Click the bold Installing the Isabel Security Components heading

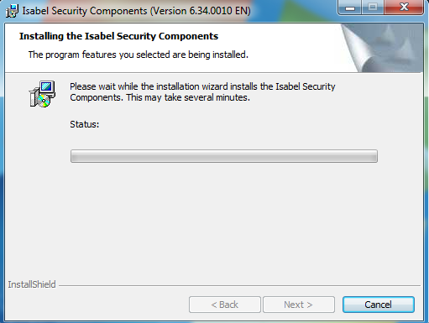coord(118,36)
